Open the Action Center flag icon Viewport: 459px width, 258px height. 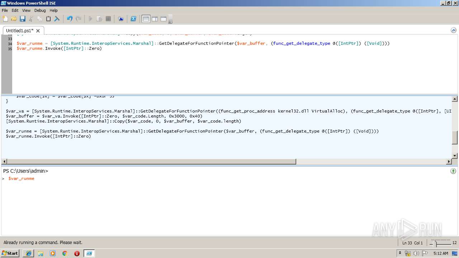click(x=425, y=253)
